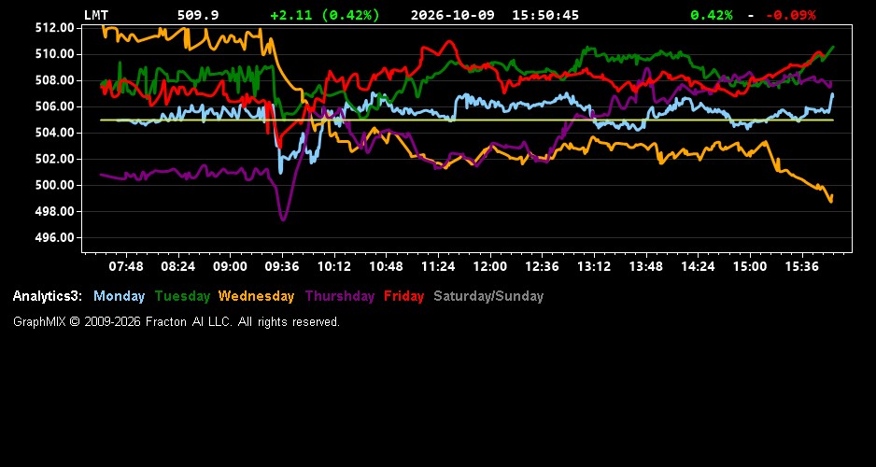The image size is (876, 467).
Task: Click the 15:50:45 timestamp
Action: [x=545, y=15]
